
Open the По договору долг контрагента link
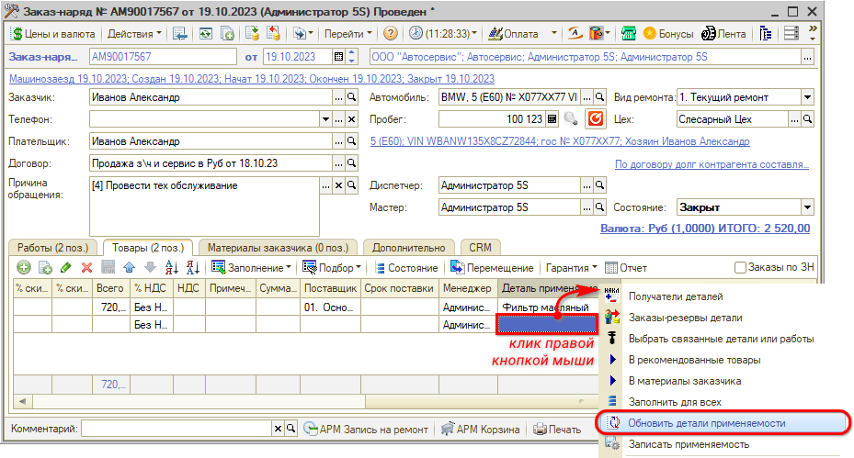pyautogui.click(x=712, y=164)
